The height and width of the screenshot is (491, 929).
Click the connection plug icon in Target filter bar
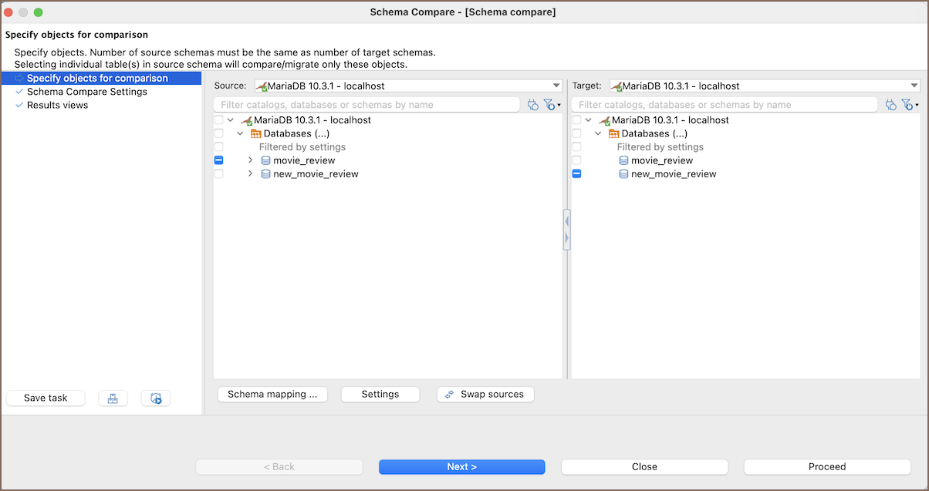(x=890, y=105)
